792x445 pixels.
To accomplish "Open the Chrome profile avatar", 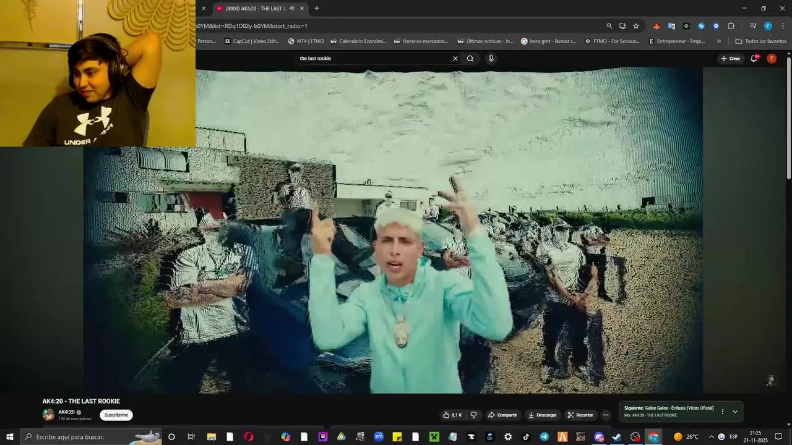I will tap(768, 26).
